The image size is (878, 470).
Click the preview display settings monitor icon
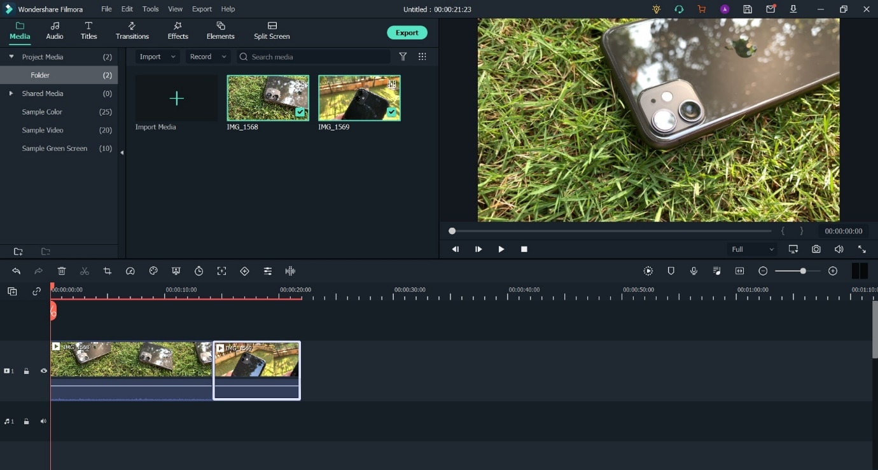click(x=793, y=249)
